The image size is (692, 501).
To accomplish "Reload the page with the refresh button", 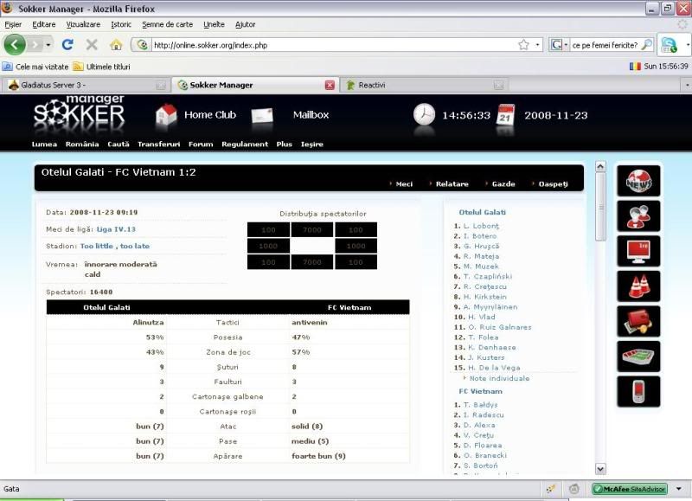I will click(67, 44).
